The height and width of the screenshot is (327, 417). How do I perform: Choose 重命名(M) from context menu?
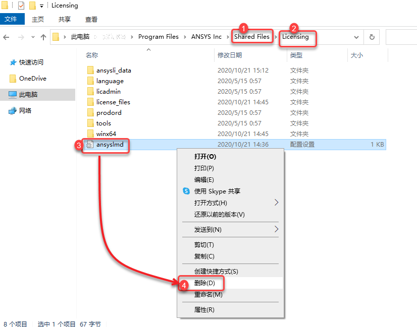coord(230,294)
